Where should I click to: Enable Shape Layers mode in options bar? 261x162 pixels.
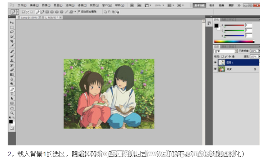coord(23,12)
